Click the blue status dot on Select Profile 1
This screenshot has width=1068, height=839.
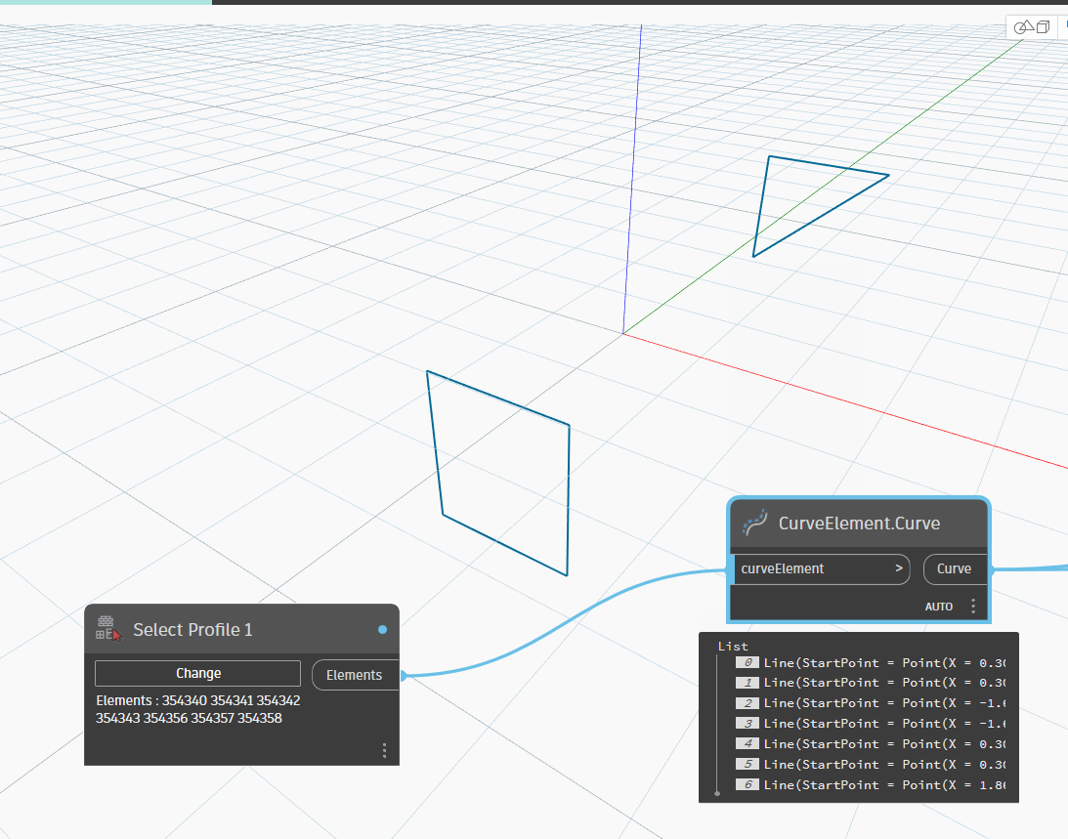[382, 629]
